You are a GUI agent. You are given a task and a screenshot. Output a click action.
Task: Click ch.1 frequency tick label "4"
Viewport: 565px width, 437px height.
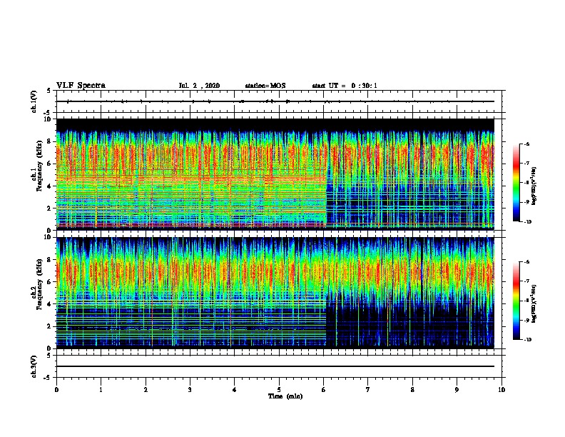tap(49, 186)
